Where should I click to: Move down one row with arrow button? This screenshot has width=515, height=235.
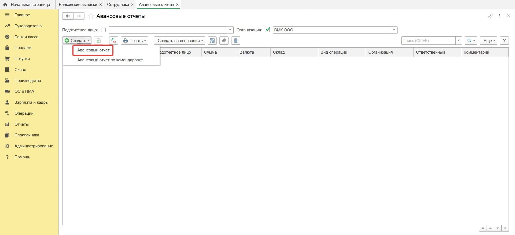click(498, 228)
